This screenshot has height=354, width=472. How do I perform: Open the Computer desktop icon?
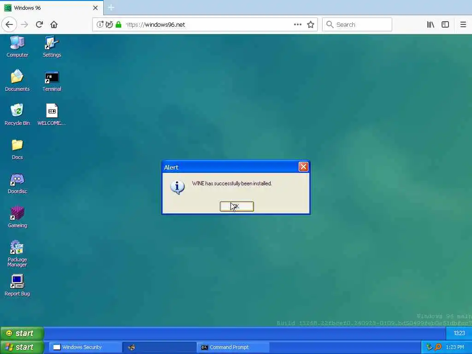click(x=17, y=47)
